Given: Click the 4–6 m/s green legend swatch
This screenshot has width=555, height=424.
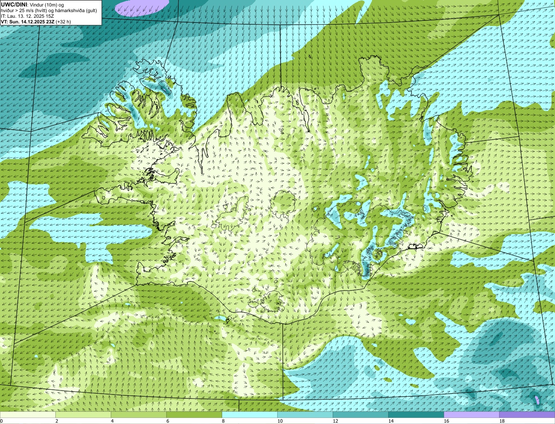Looking at the screenshot, I should (139, 414).
